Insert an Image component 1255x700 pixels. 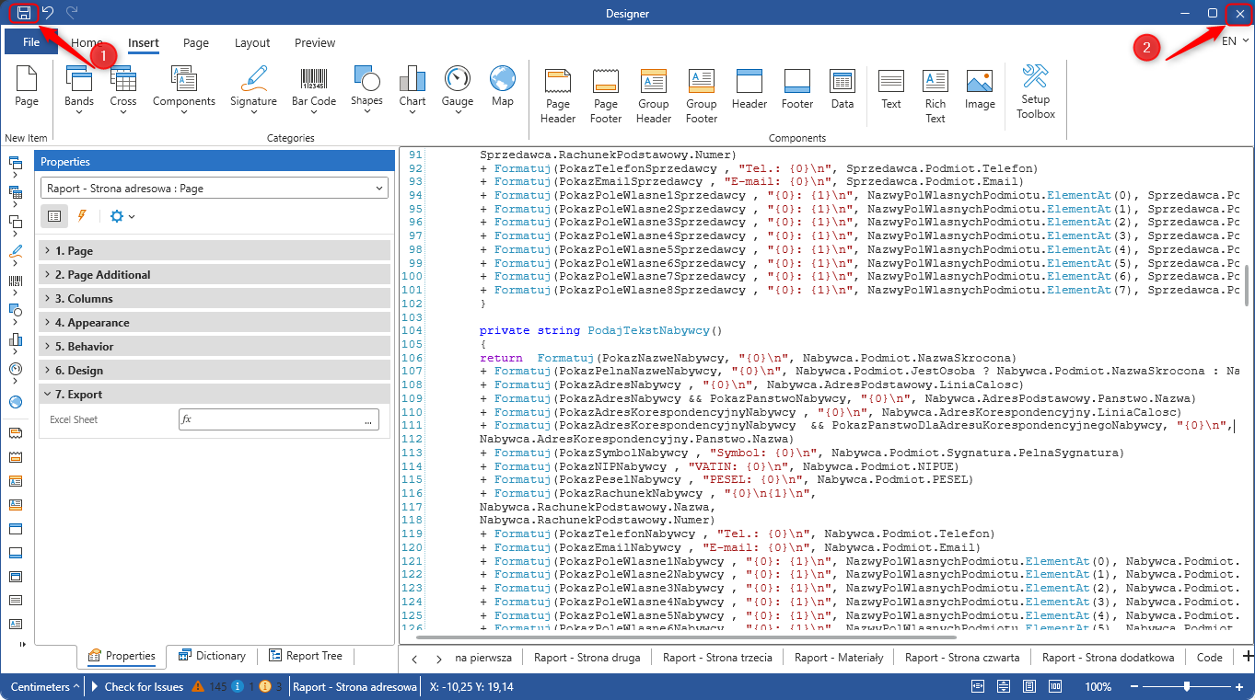pos(980,90)
